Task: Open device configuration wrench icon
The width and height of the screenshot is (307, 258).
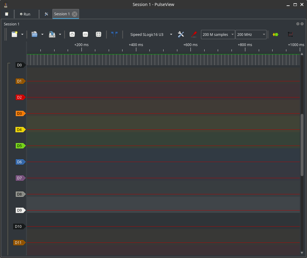Action: pyautogui.click(x=181, y=34)
